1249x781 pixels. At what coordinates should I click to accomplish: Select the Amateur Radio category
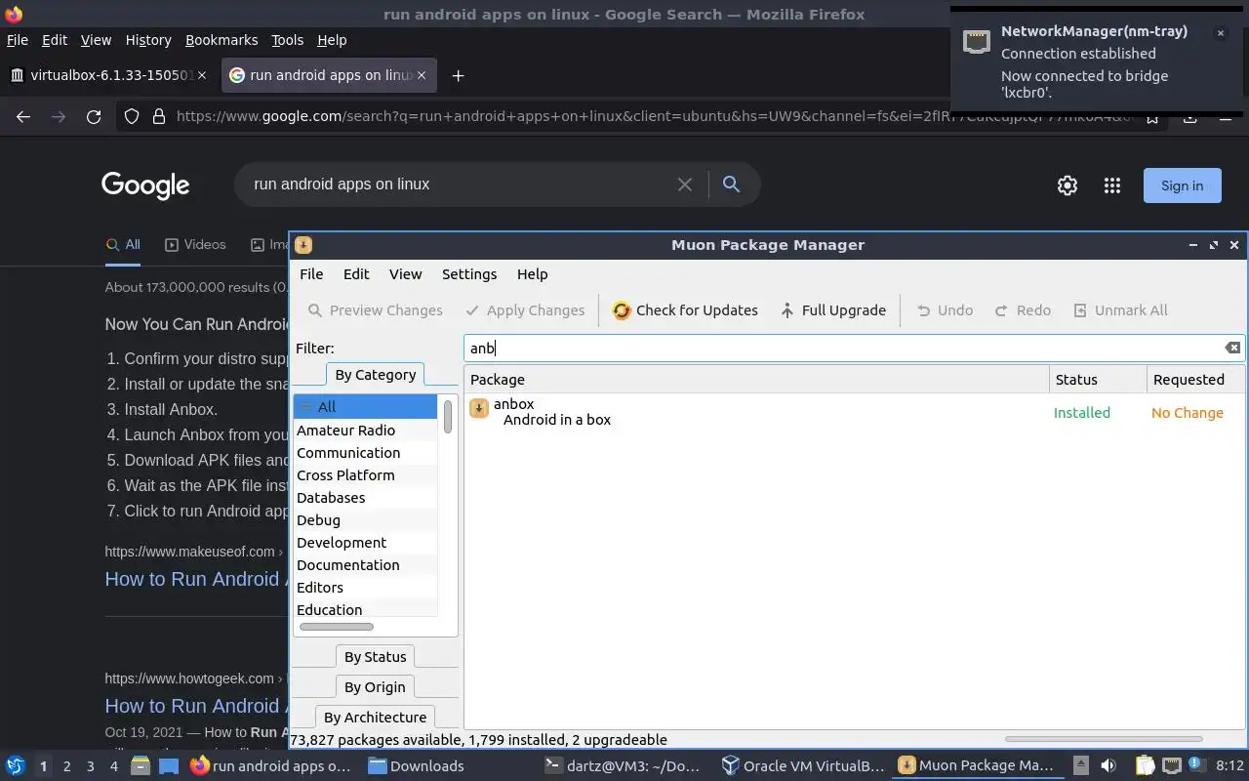[365, 431]
